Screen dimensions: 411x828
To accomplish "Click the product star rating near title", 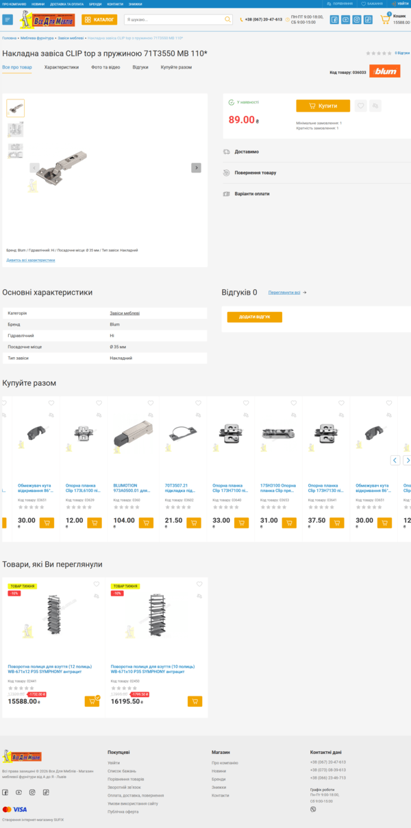I will click(x=379, y=53).
